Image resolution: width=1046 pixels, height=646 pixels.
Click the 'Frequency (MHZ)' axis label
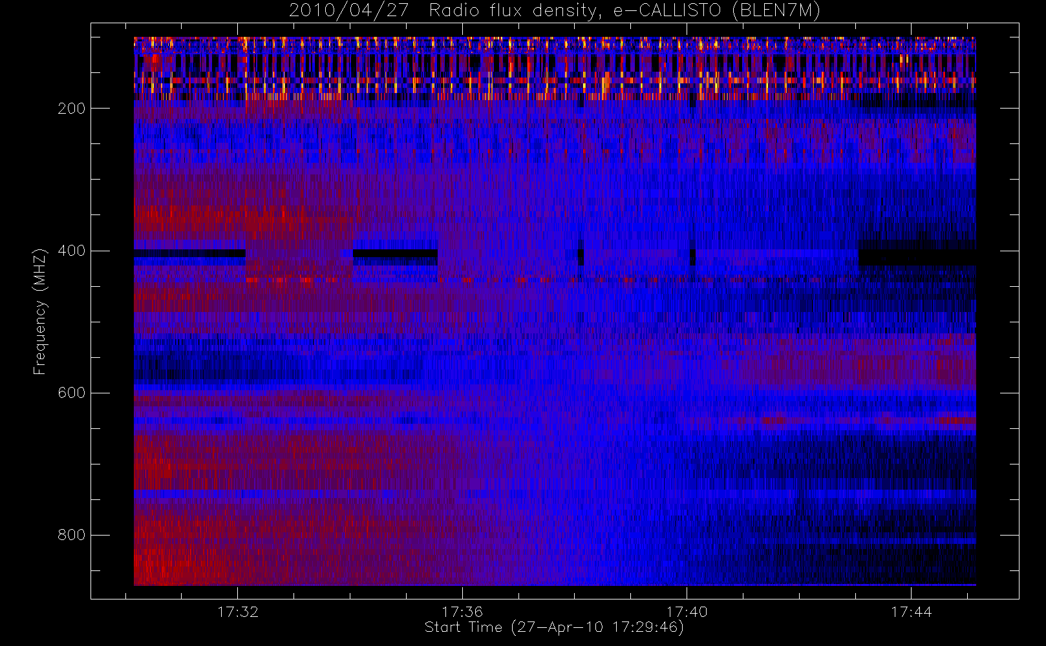tap(40, 311)
